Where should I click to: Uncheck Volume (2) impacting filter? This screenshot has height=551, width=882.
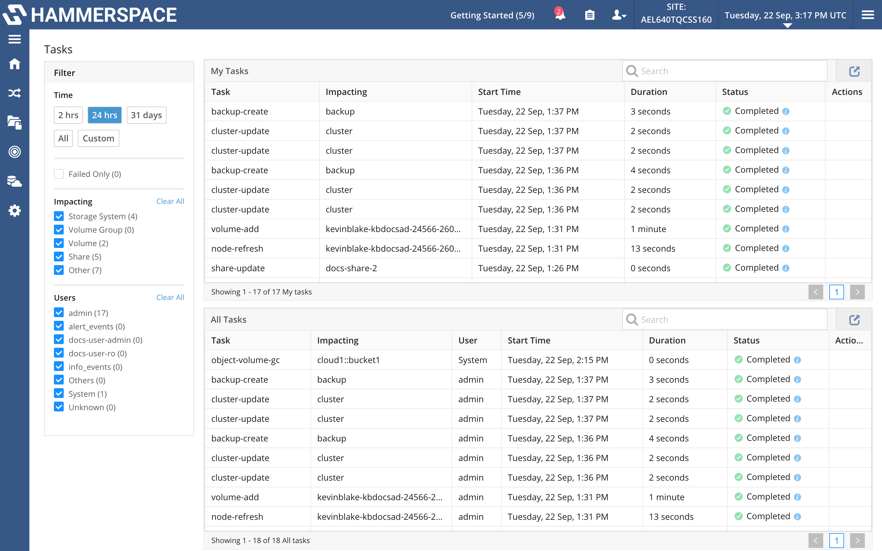tap(59, 243)
